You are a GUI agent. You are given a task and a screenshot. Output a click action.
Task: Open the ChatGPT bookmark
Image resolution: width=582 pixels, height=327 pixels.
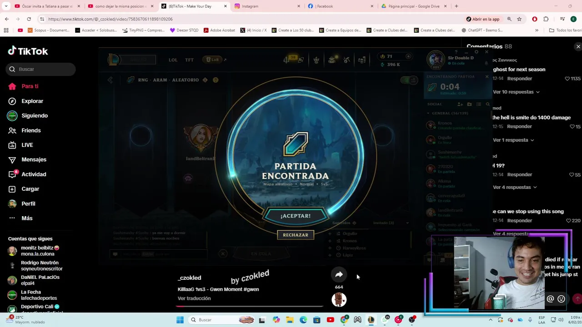[482, 30]
